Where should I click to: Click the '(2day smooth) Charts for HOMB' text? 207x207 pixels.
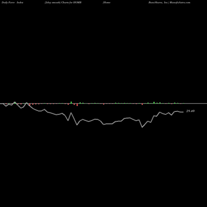point(63,2)
